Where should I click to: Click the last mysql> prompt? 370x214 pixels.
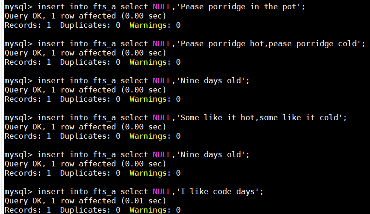pyautogui.click(x=18, y=192)
